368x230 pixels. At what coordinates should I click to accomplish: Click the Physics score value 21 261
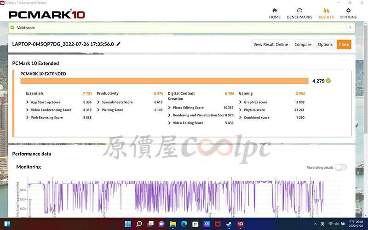click(x=299, y=110)
